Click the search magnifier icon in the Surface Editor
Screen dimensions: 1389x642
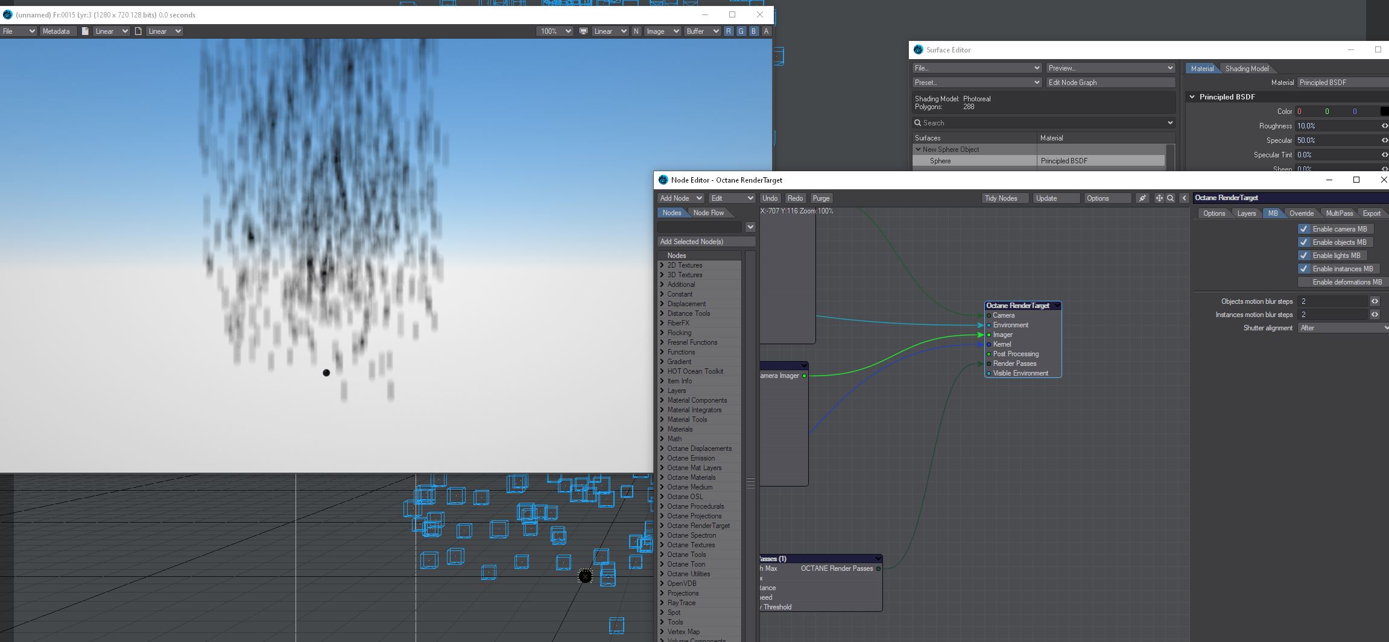[x=918, y=123]
